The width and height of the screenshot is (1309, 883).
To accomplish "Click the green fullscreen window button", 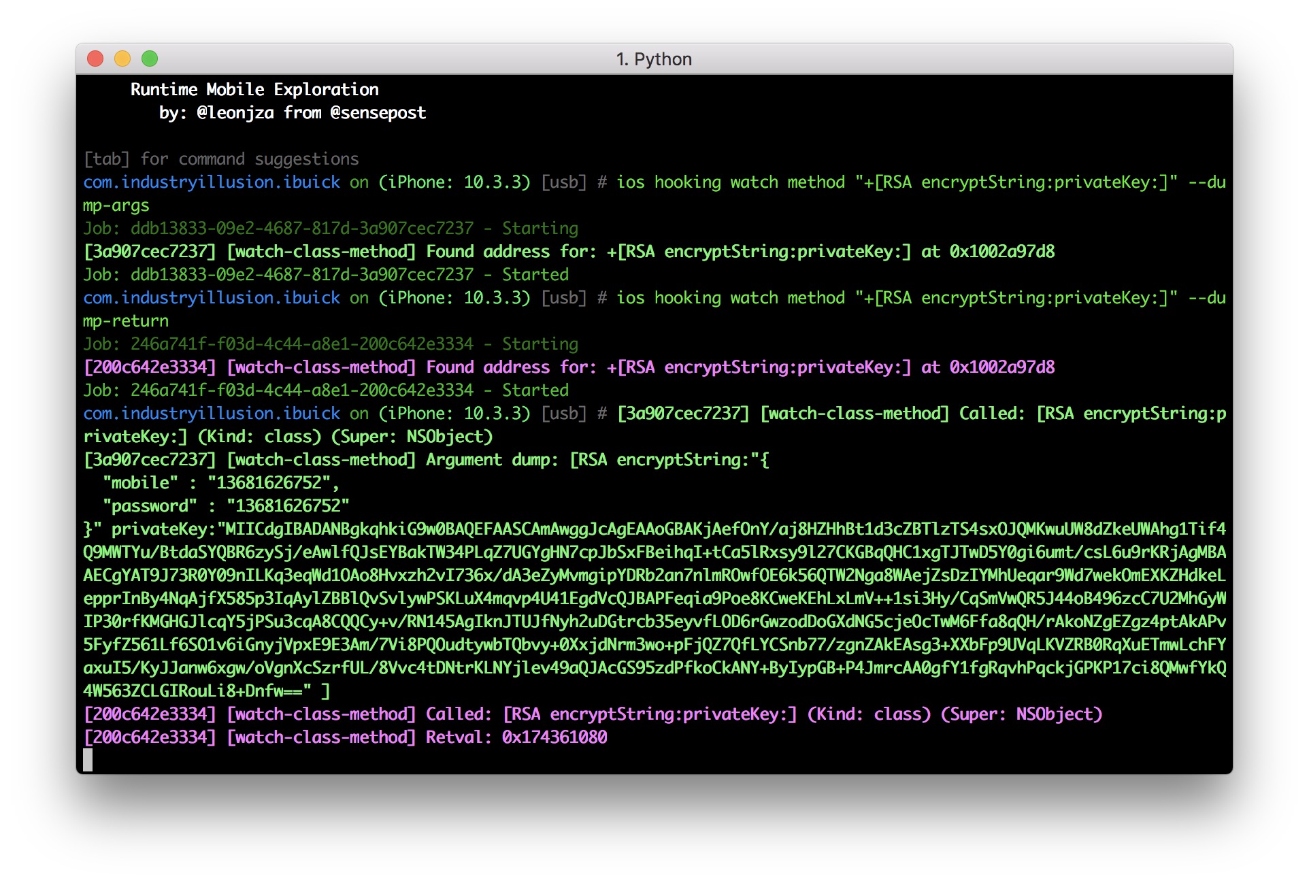I will (x=150, y=59).
